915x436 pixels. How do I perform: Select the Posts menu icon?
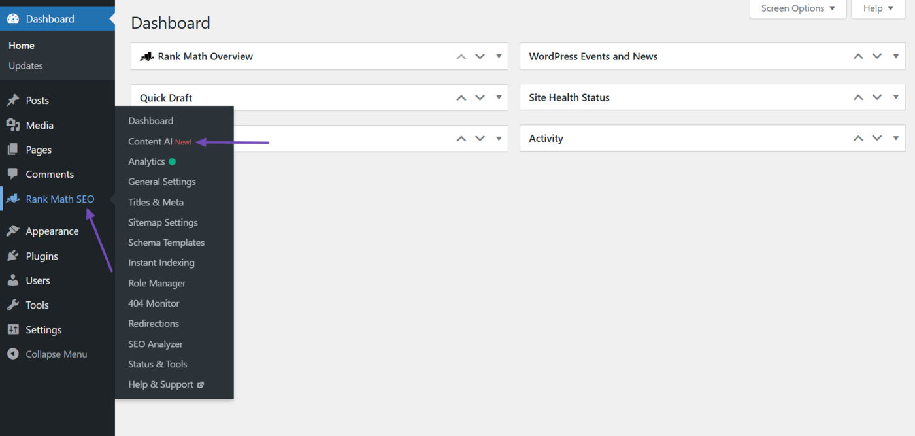[14, 100]
